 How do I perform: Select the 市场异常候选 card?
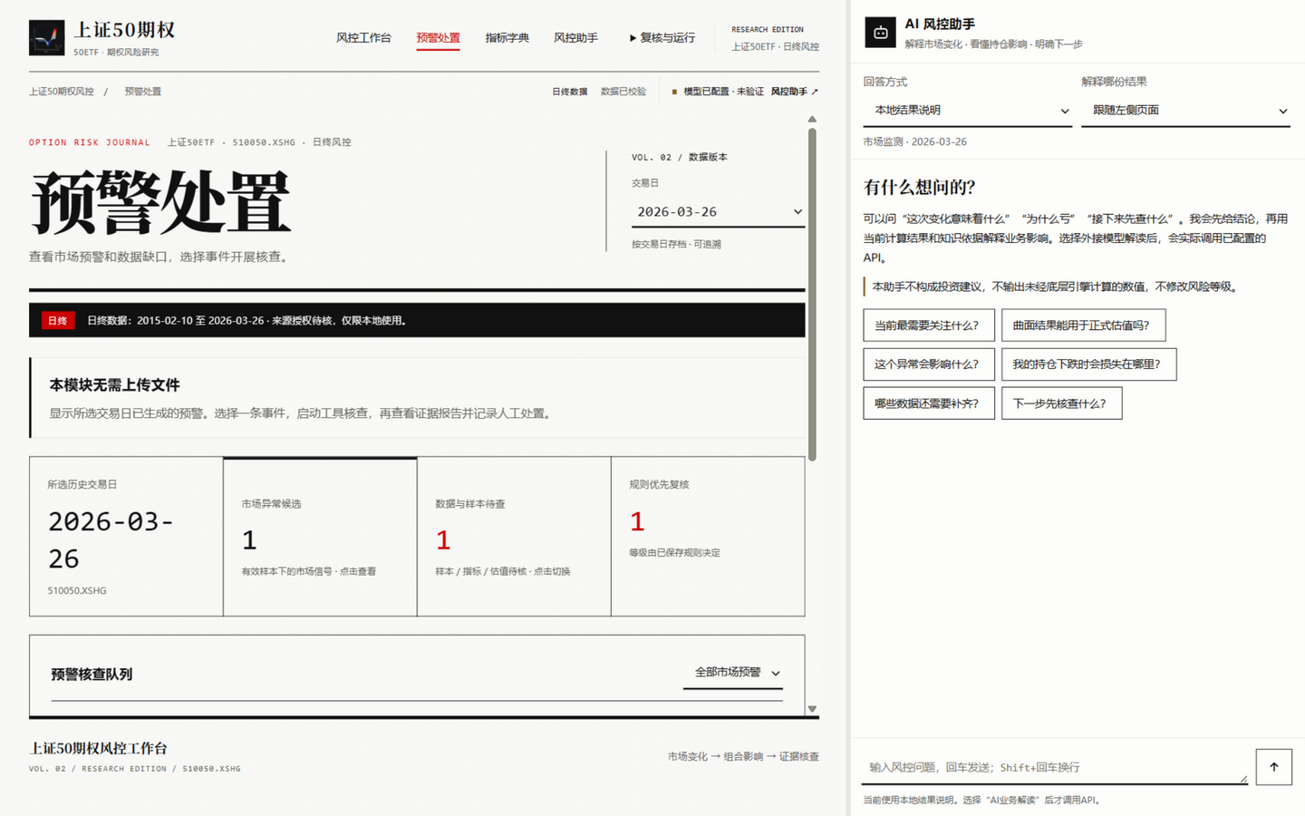320,537
